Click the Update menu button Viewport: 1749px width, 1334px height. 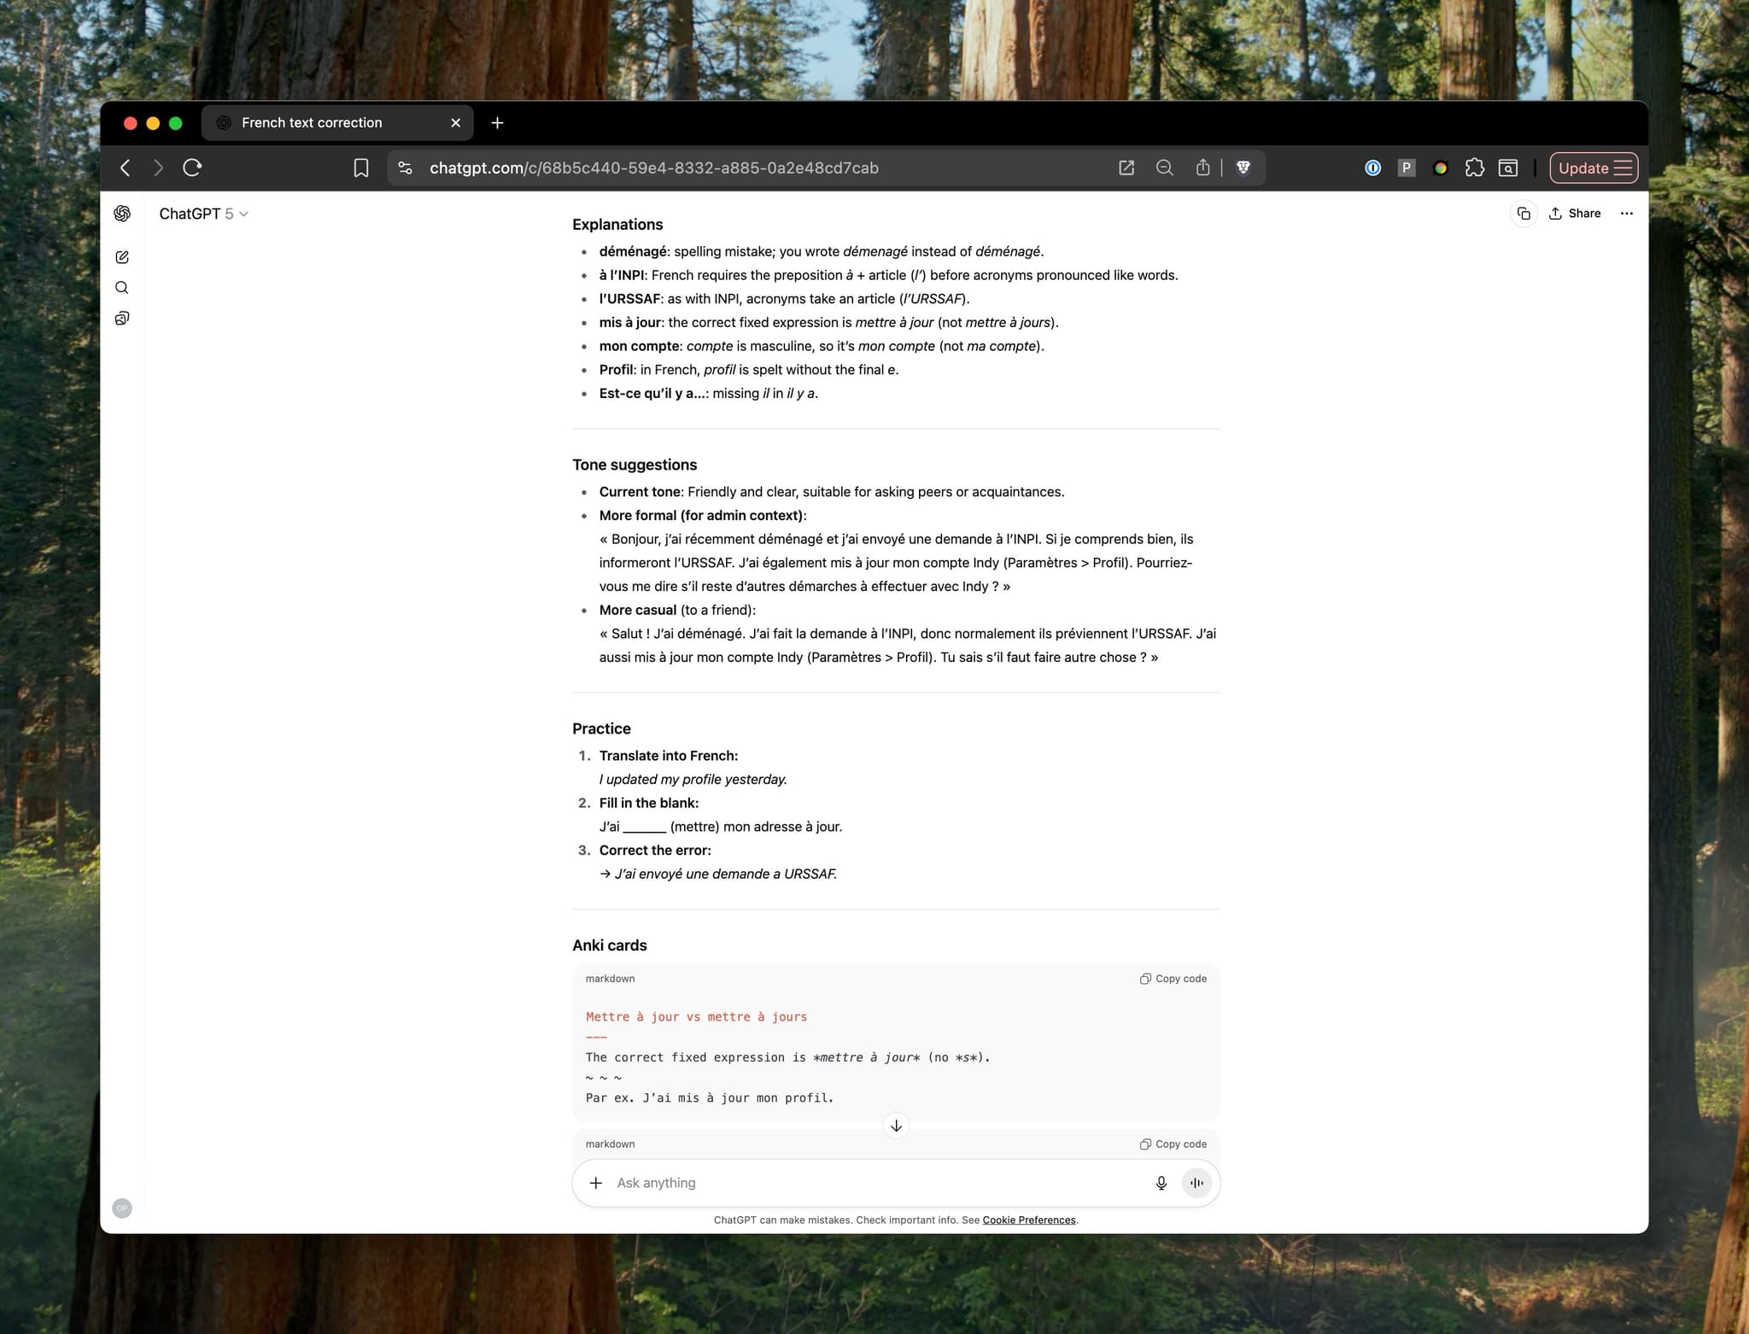click(1594, 168)
